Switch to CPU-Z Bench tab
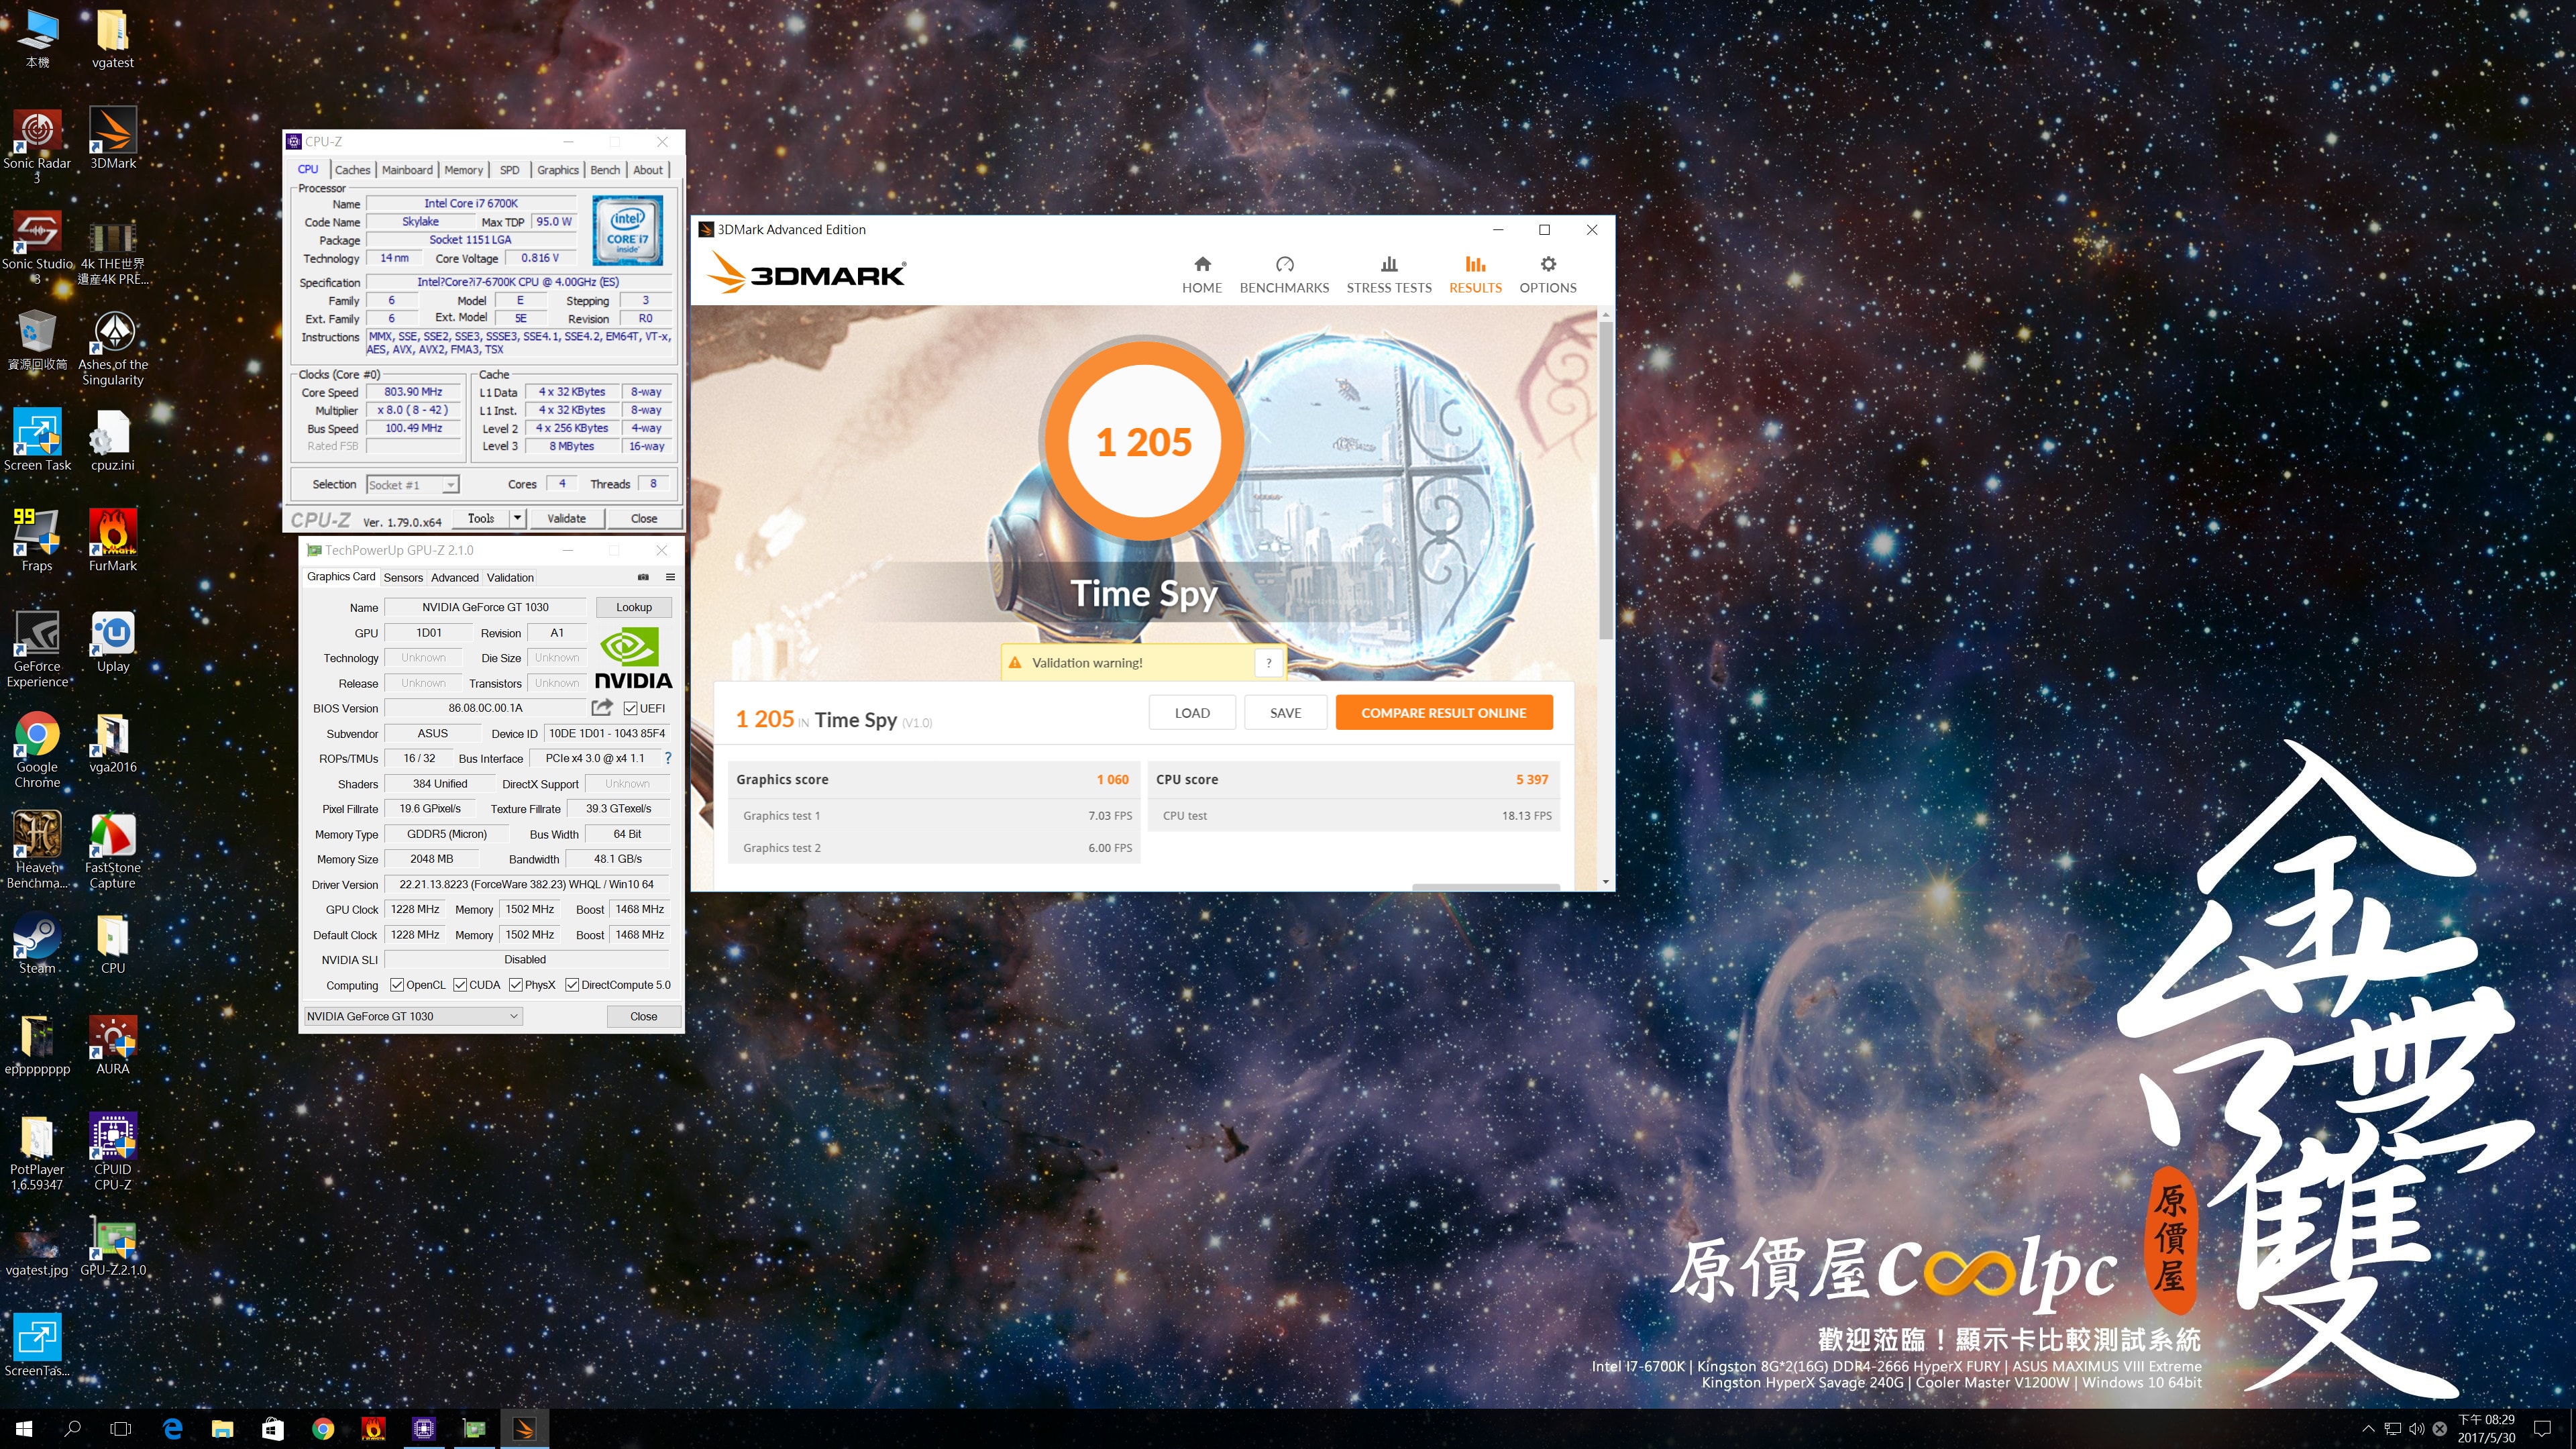The height and width of the screenshot is (1449, 2576). tap(605, 170)
